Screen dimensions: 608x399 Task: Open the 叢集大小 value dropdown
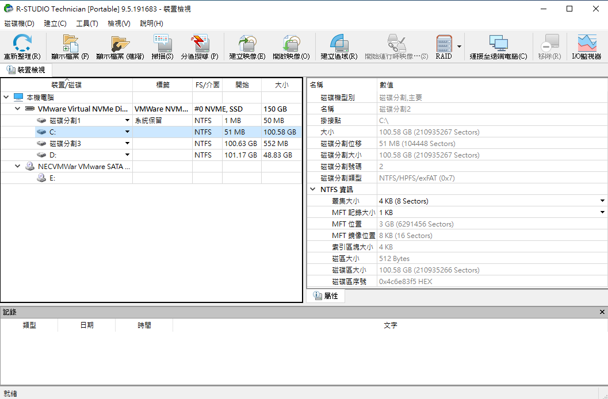tap(603, 201)
